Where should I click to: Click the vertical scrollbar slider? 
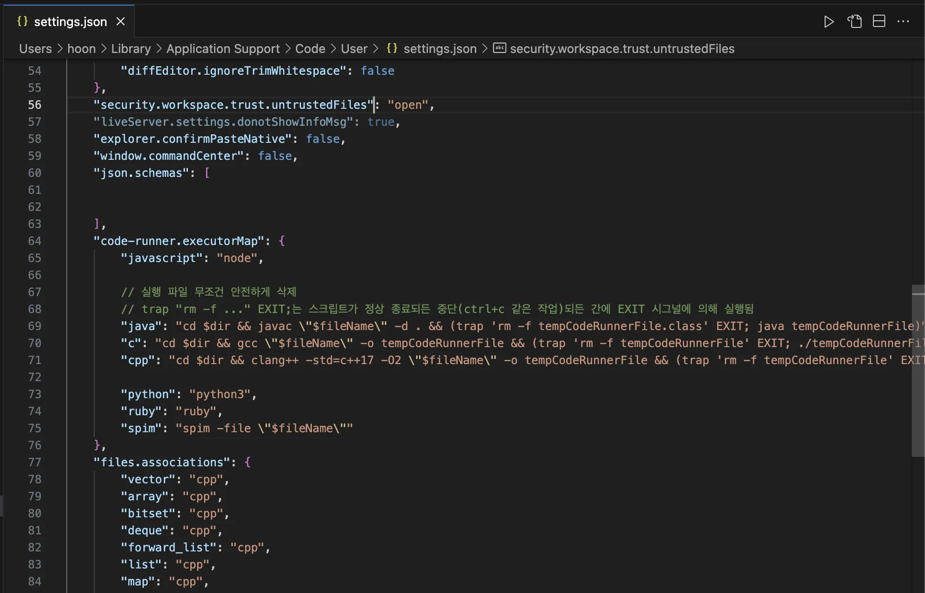[x=918, y=371]
